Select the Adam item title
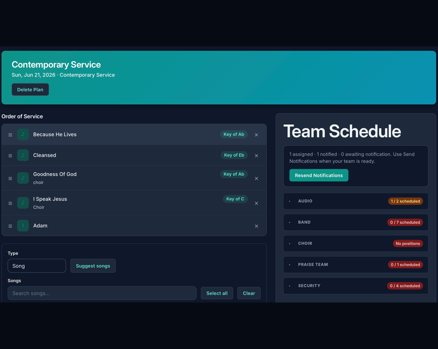The image size is (438, 349). [x=40, y=225]
